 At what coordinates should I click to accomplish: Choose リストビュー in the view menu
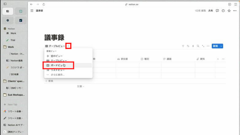[58, 70]
